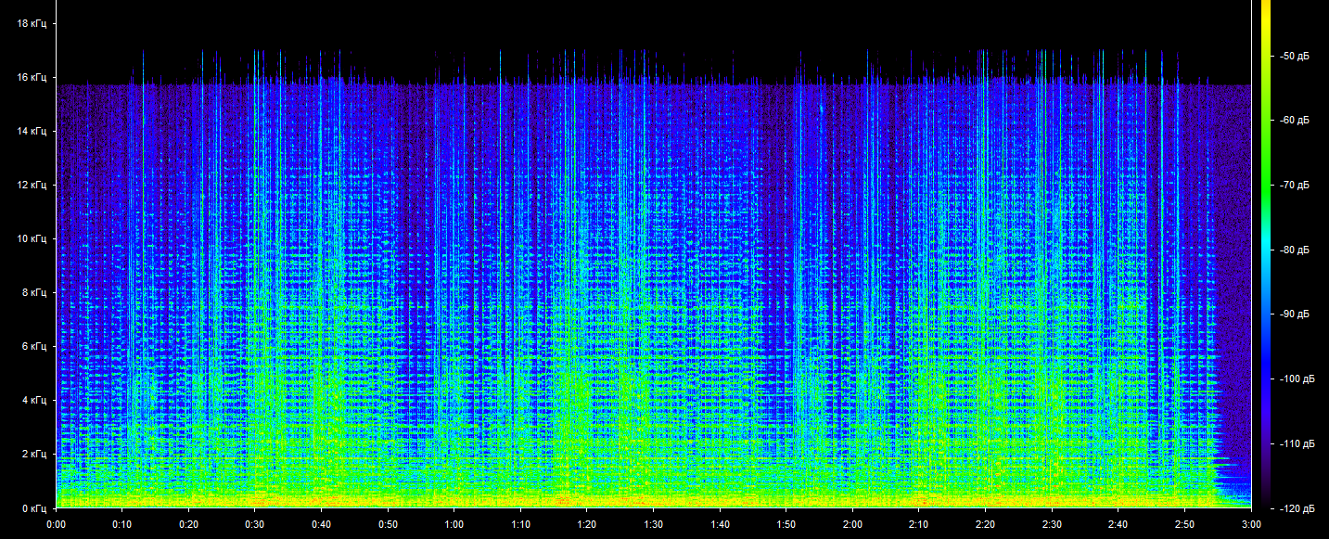Select the 0:30 time axis label
This screenshot has height=539, width=1329.
[255, 525]
